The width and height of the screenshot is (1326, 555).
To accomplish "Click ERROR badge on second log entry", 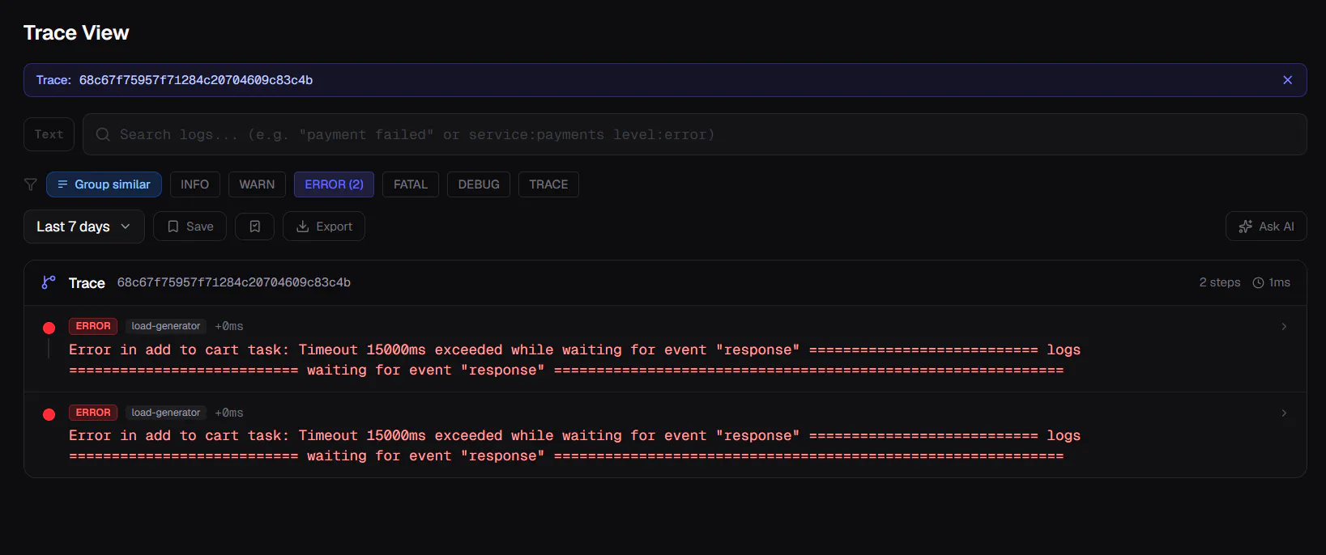I will pos(93,413).
